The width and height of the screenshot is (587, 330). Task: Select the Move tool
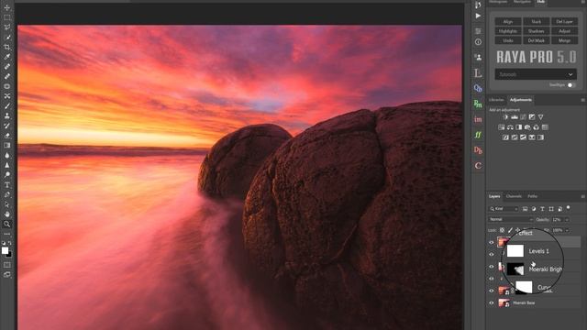click(x=7, y=7)
